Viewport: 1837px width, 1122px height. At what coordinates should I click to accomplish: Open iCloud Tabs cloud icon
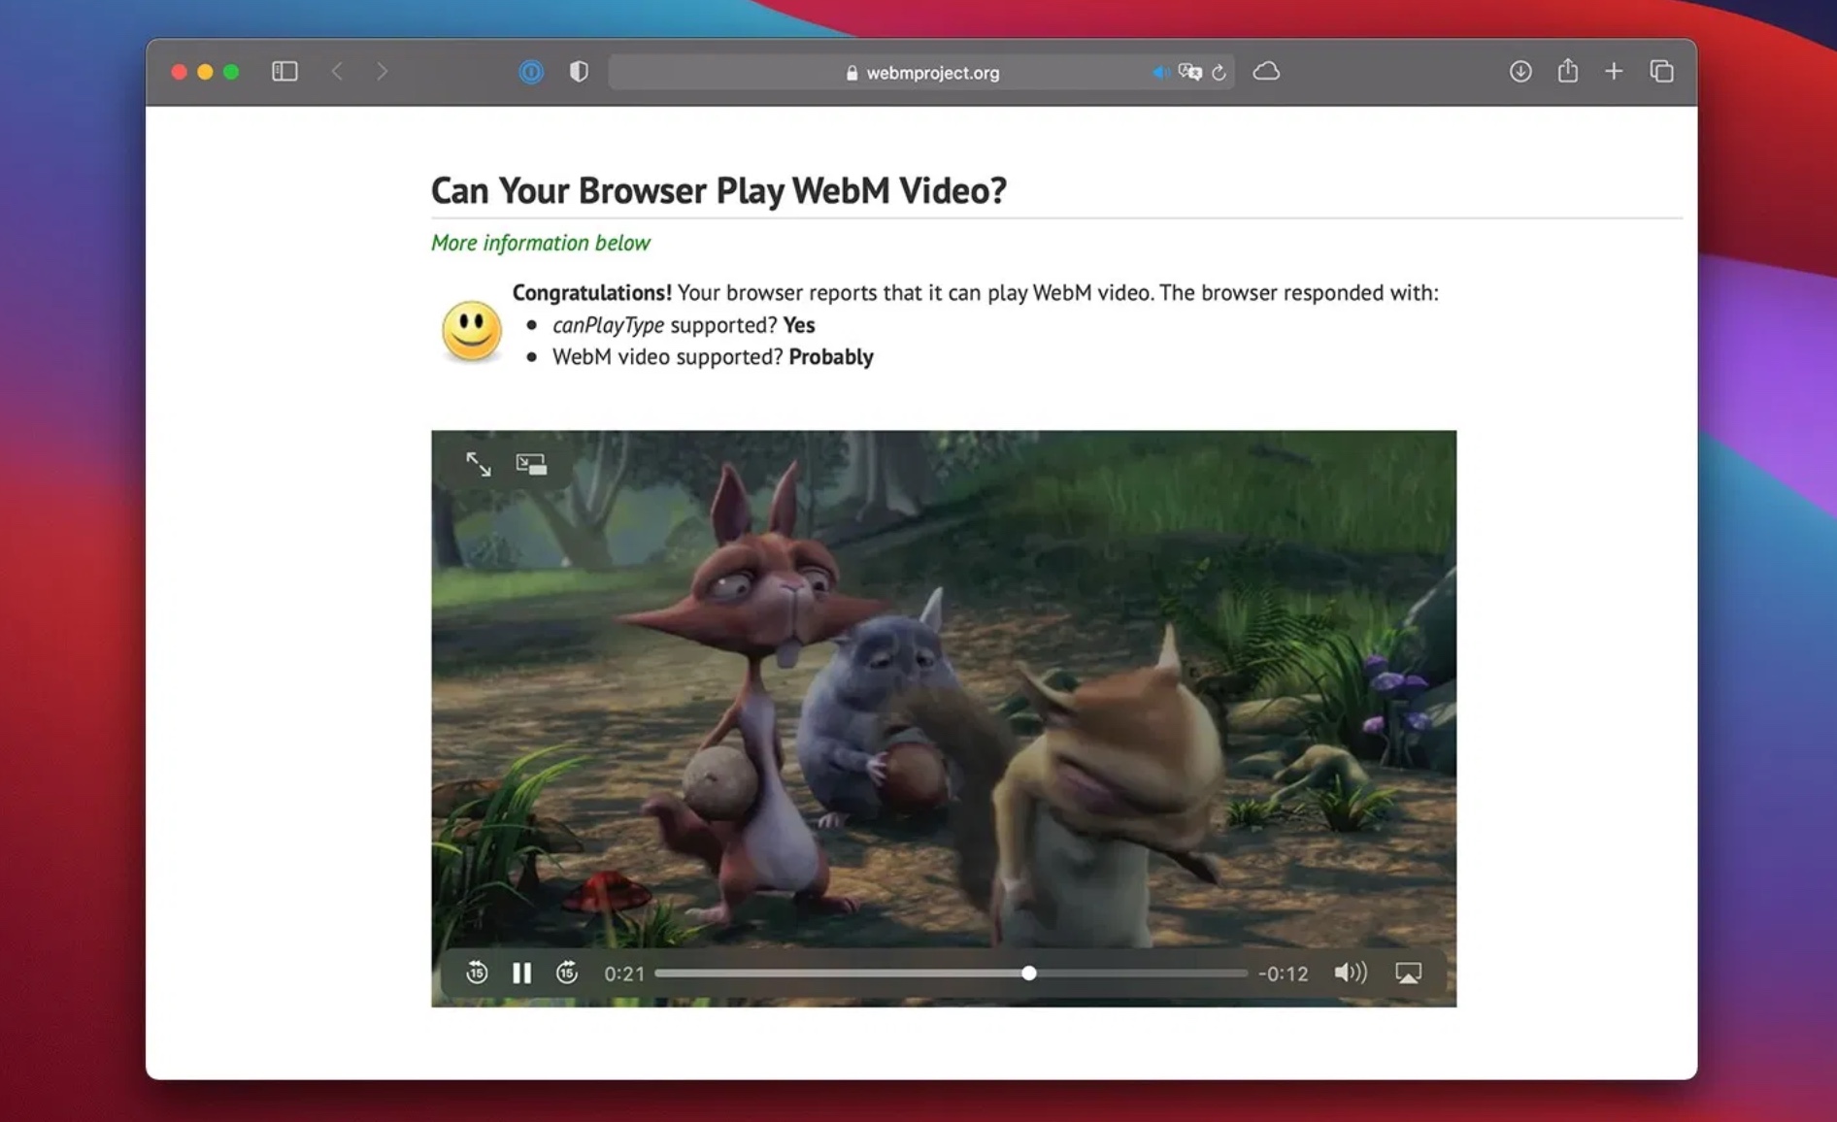click(x=1266, y=72)
